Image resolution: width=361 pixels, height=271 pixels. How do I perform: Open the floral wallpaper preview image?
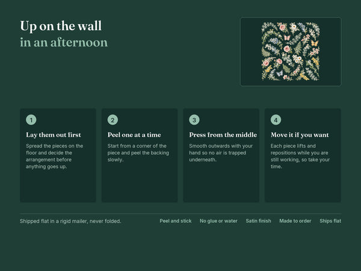pyautogui.click(x=291, y=52)
